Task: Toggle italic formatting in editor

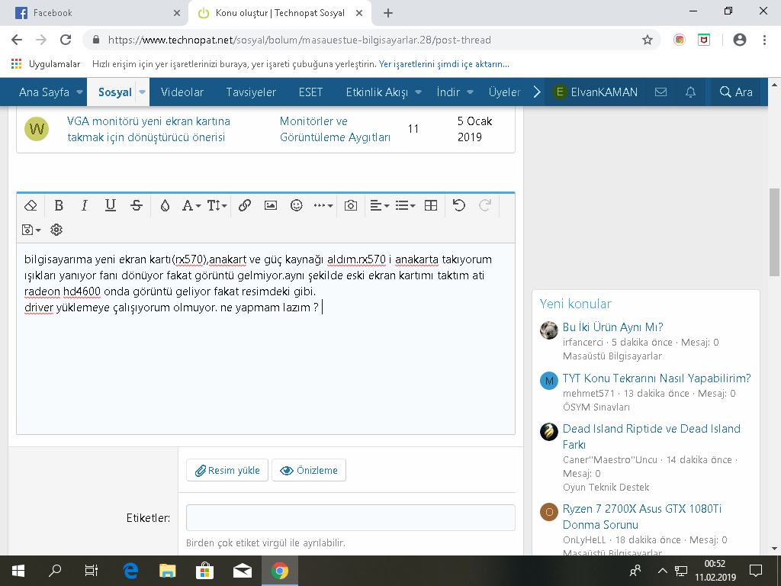Action: [85, 205]
